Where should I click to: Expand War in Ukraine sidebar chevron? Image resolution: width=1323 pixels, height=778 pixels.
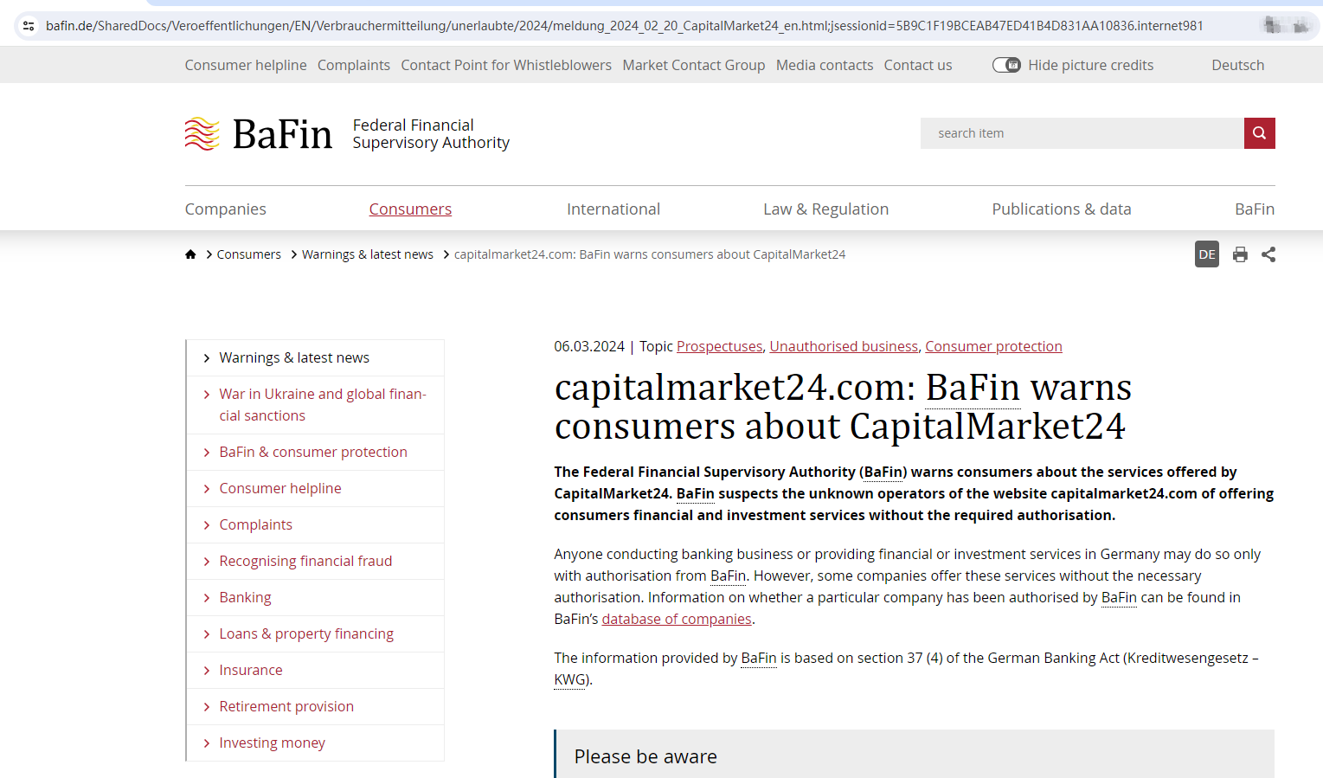(206, 395)
